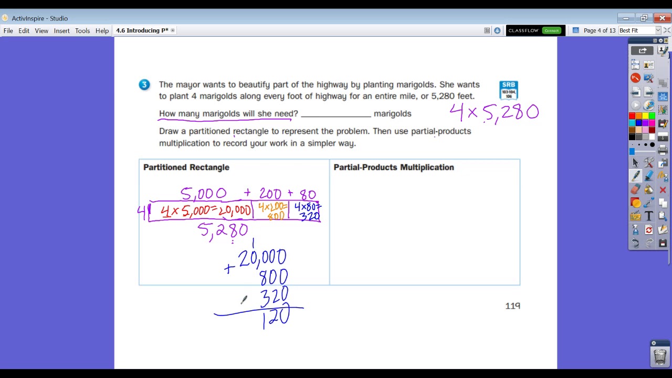Screen dimensions: 672x378
Task: Undo the last action
Action: (636, 243)
